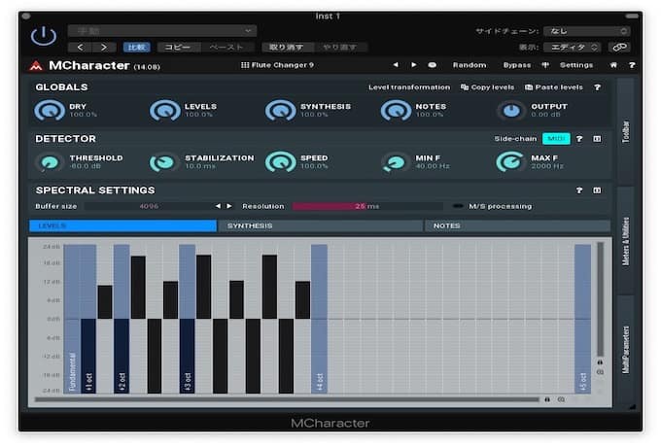Click the Buffer size 4096 field
The image size is (661, 447).
pyautogui.click(x=149, y=206)
